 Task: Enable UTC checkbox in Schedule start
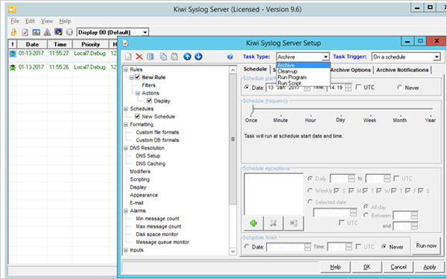coord(358,87)
